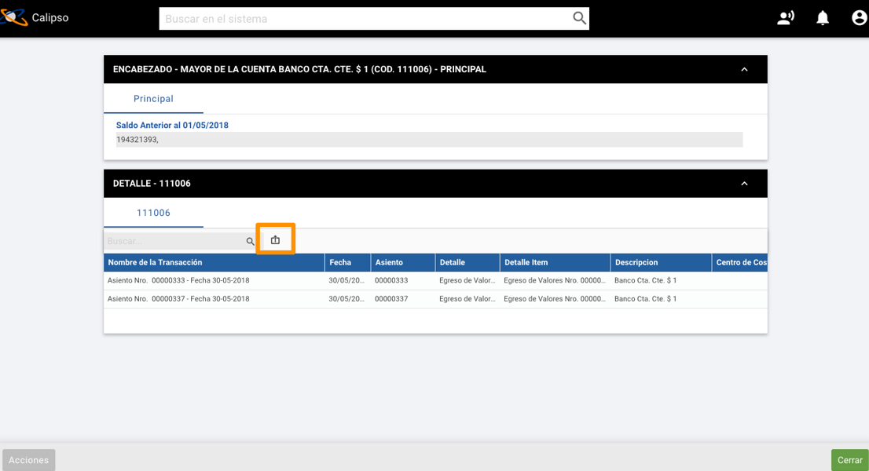Click the Detalle column header
869x471 pixels.
click(x=467, y=262)
